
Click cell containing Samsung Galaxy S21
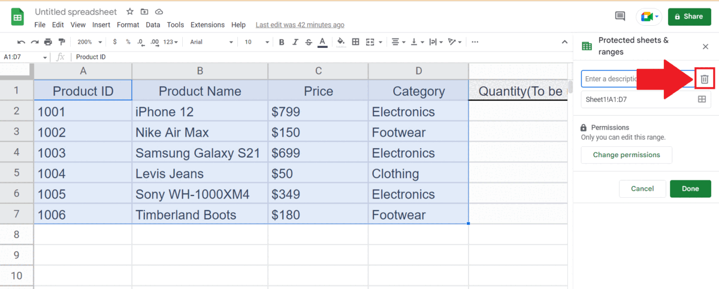(200, 153)
